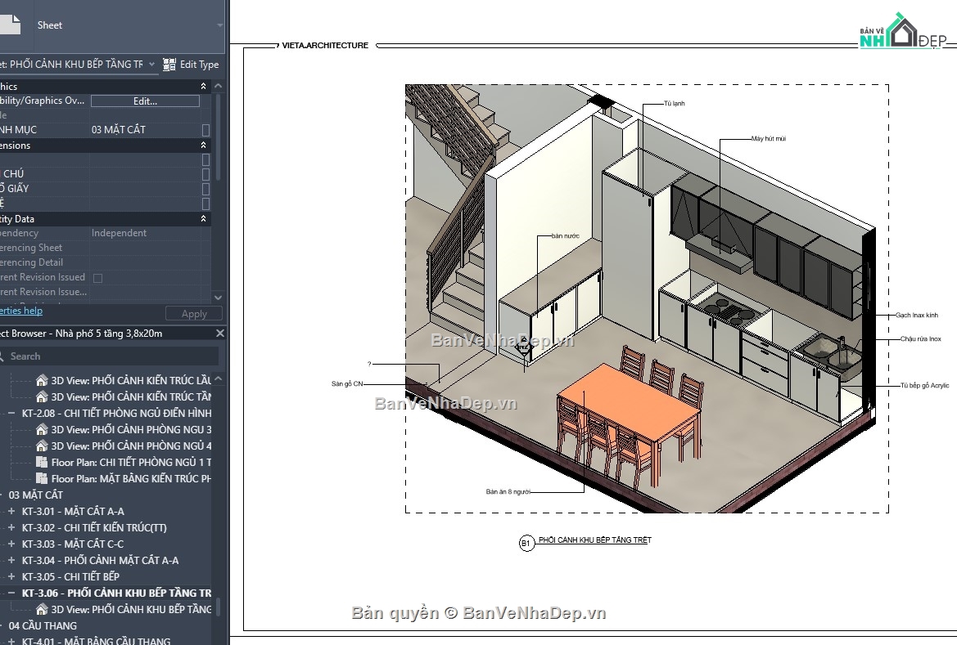Click 3D View icon for PHỐI CẢNH KIẾN TRÚC LẦU

42,380
